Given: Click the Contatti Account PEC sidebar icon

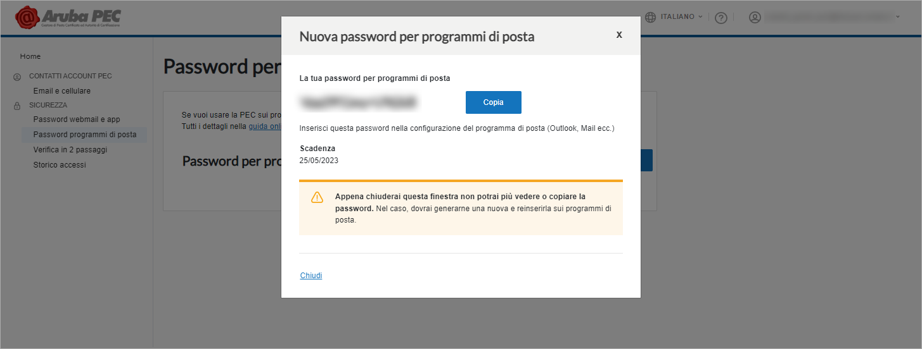Looking at the screenshot, I should coord(16,77).
